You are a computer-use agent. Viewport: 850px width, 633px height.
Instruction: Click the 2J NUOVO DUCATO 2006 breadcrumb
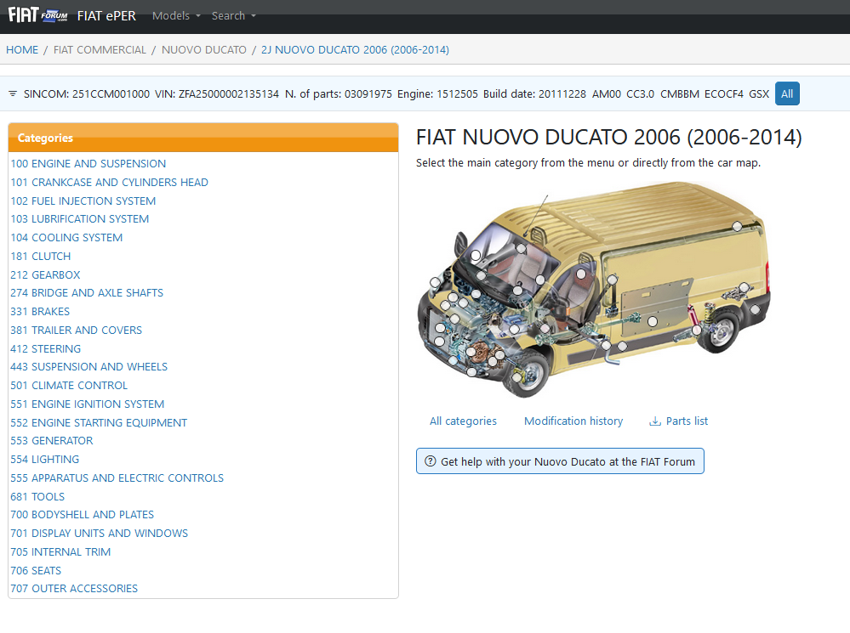click(x=355, y=50)
